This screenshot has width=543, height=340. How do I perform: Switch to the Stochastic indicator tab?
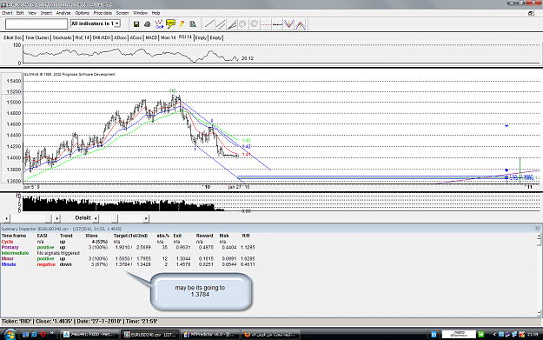pyautogui.click(x=63, y=37)
